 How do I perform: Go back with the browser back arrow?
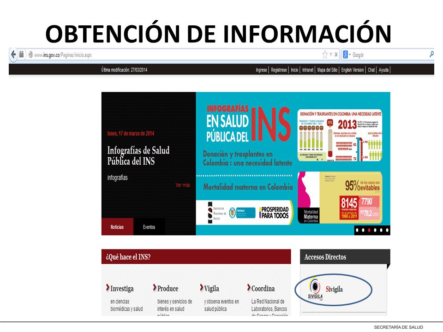(13, 54)
